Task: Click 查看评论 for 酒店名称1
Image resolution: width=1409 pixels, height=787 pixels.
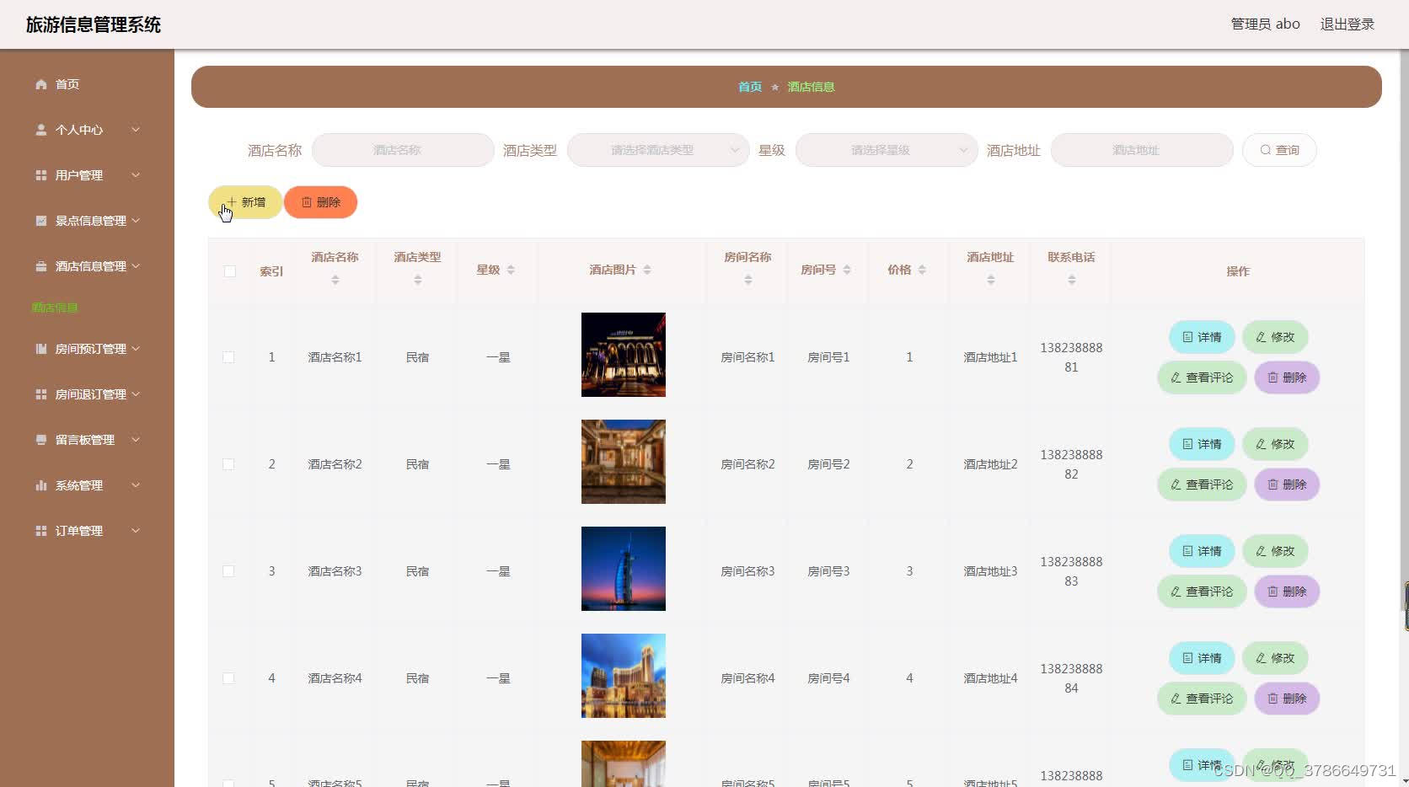Action: pyautogui.click(x=1202, y=377)
